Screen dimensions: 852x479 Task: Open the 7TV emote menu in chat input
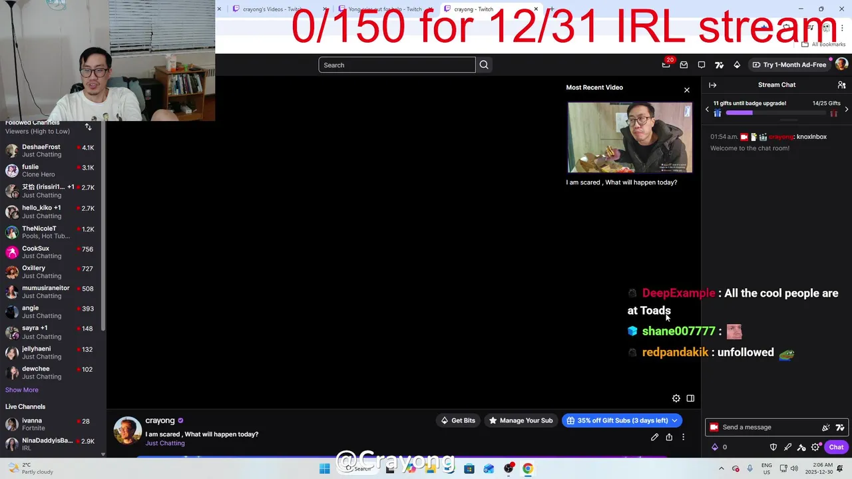840,427
